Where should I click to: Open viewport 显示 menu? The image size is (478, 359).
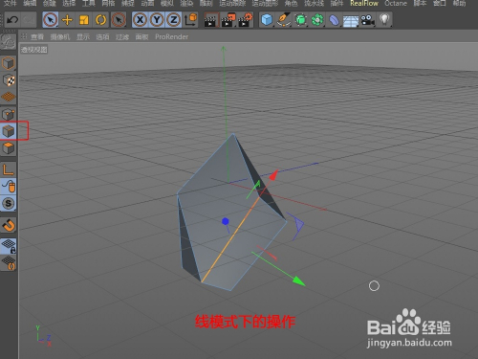click(83, 37)
